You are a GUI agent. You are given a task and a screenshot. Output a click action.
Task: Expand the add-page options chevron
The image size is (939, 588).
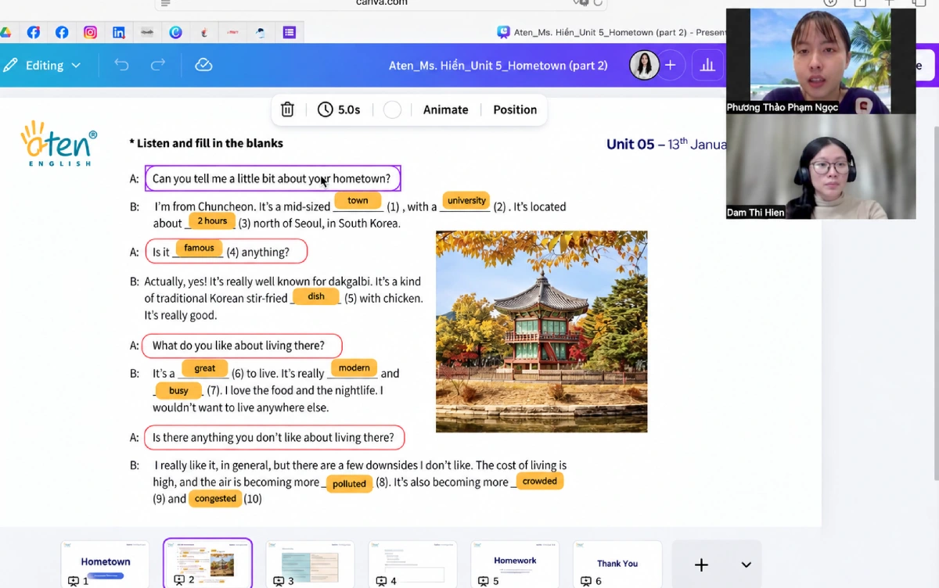click(x=747, y=565)
